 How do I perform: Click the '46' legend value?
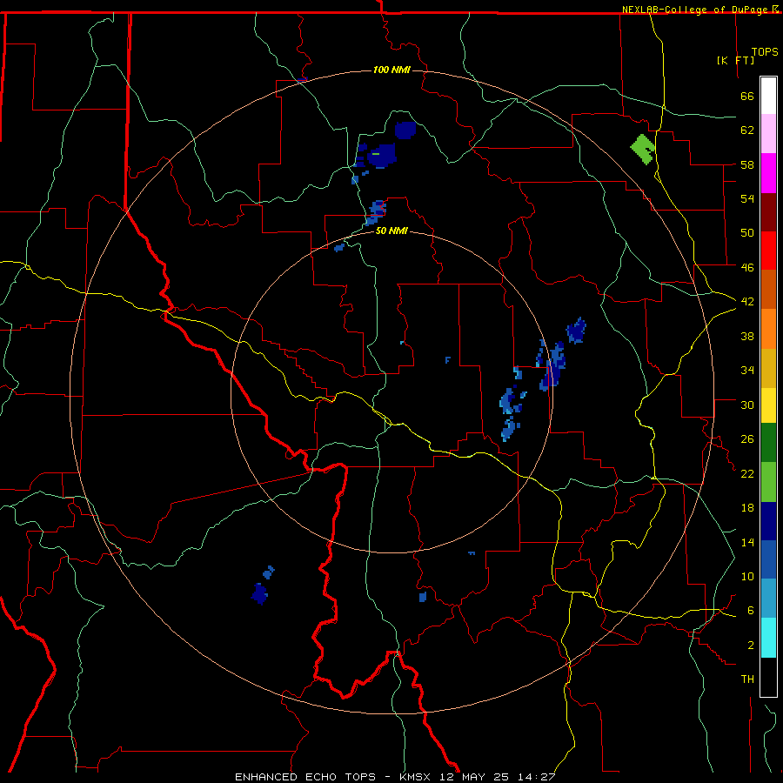pyautogui.click(x=747, y=267)
